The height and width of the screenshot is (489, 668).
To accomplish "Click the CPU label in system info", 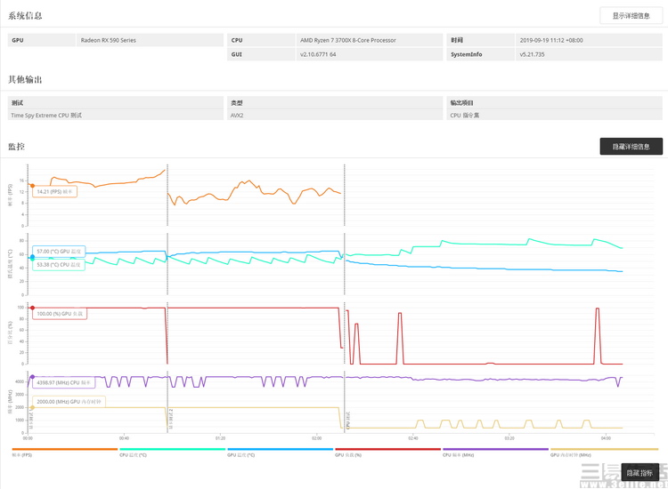I will pyautogui.click(x=261, y=40).
